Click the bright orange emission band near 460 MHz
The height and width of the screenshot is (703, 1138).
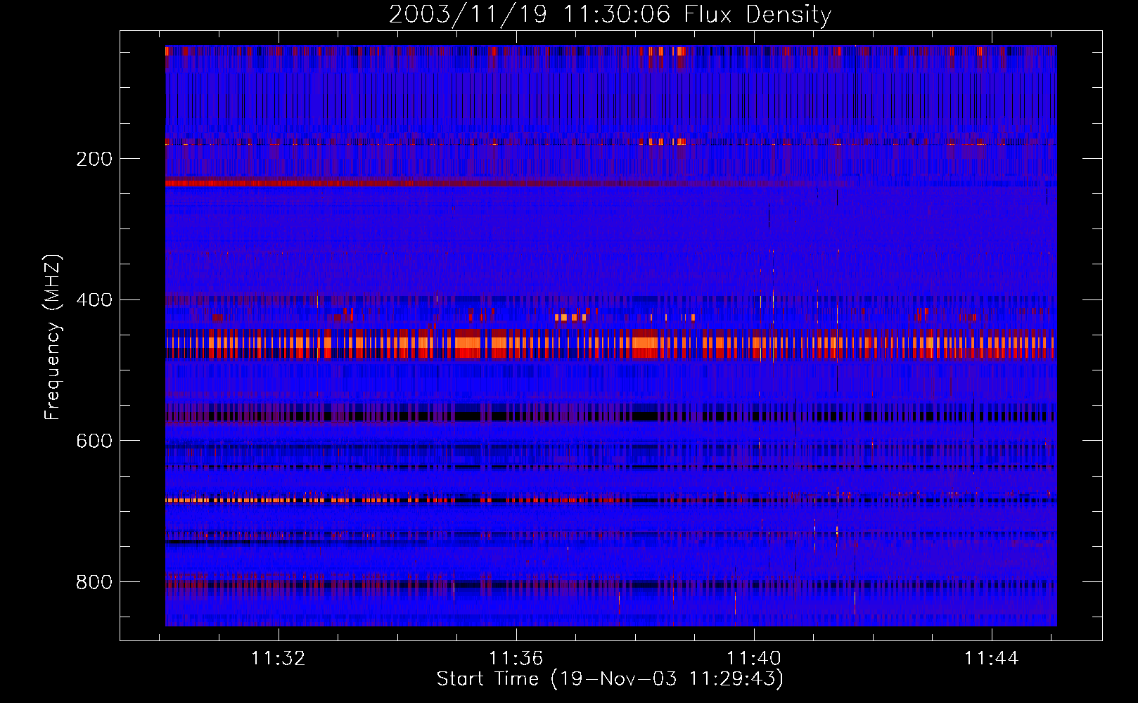(x=610, y=343)
